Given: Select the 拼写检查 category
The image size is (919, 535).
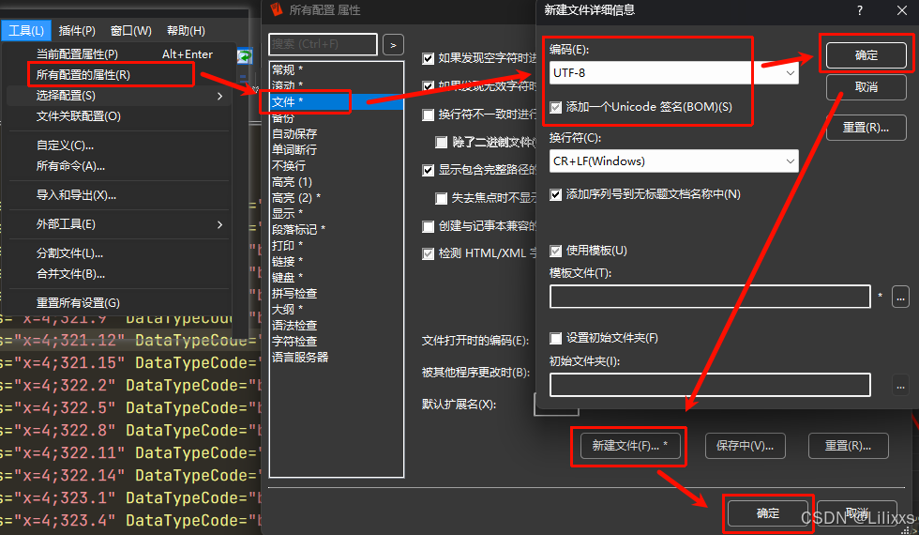Looking at the screenshot, I should point(337,293).
